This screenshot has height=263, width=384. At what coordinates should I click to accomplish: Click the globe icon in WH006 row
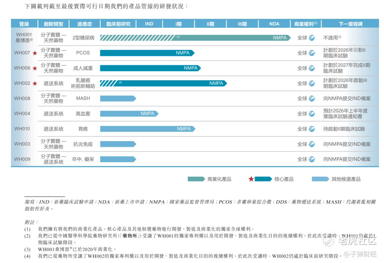[311, 68]
